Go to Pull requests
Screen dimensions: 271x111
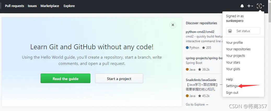point(15,6)
